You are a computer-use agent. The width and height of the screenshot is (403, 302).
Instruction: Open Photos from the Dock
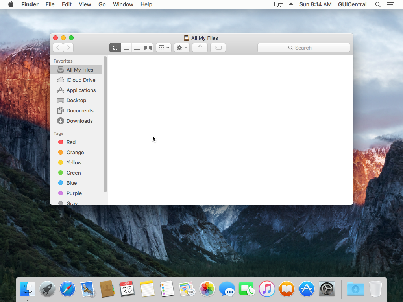tap(207, 289)
